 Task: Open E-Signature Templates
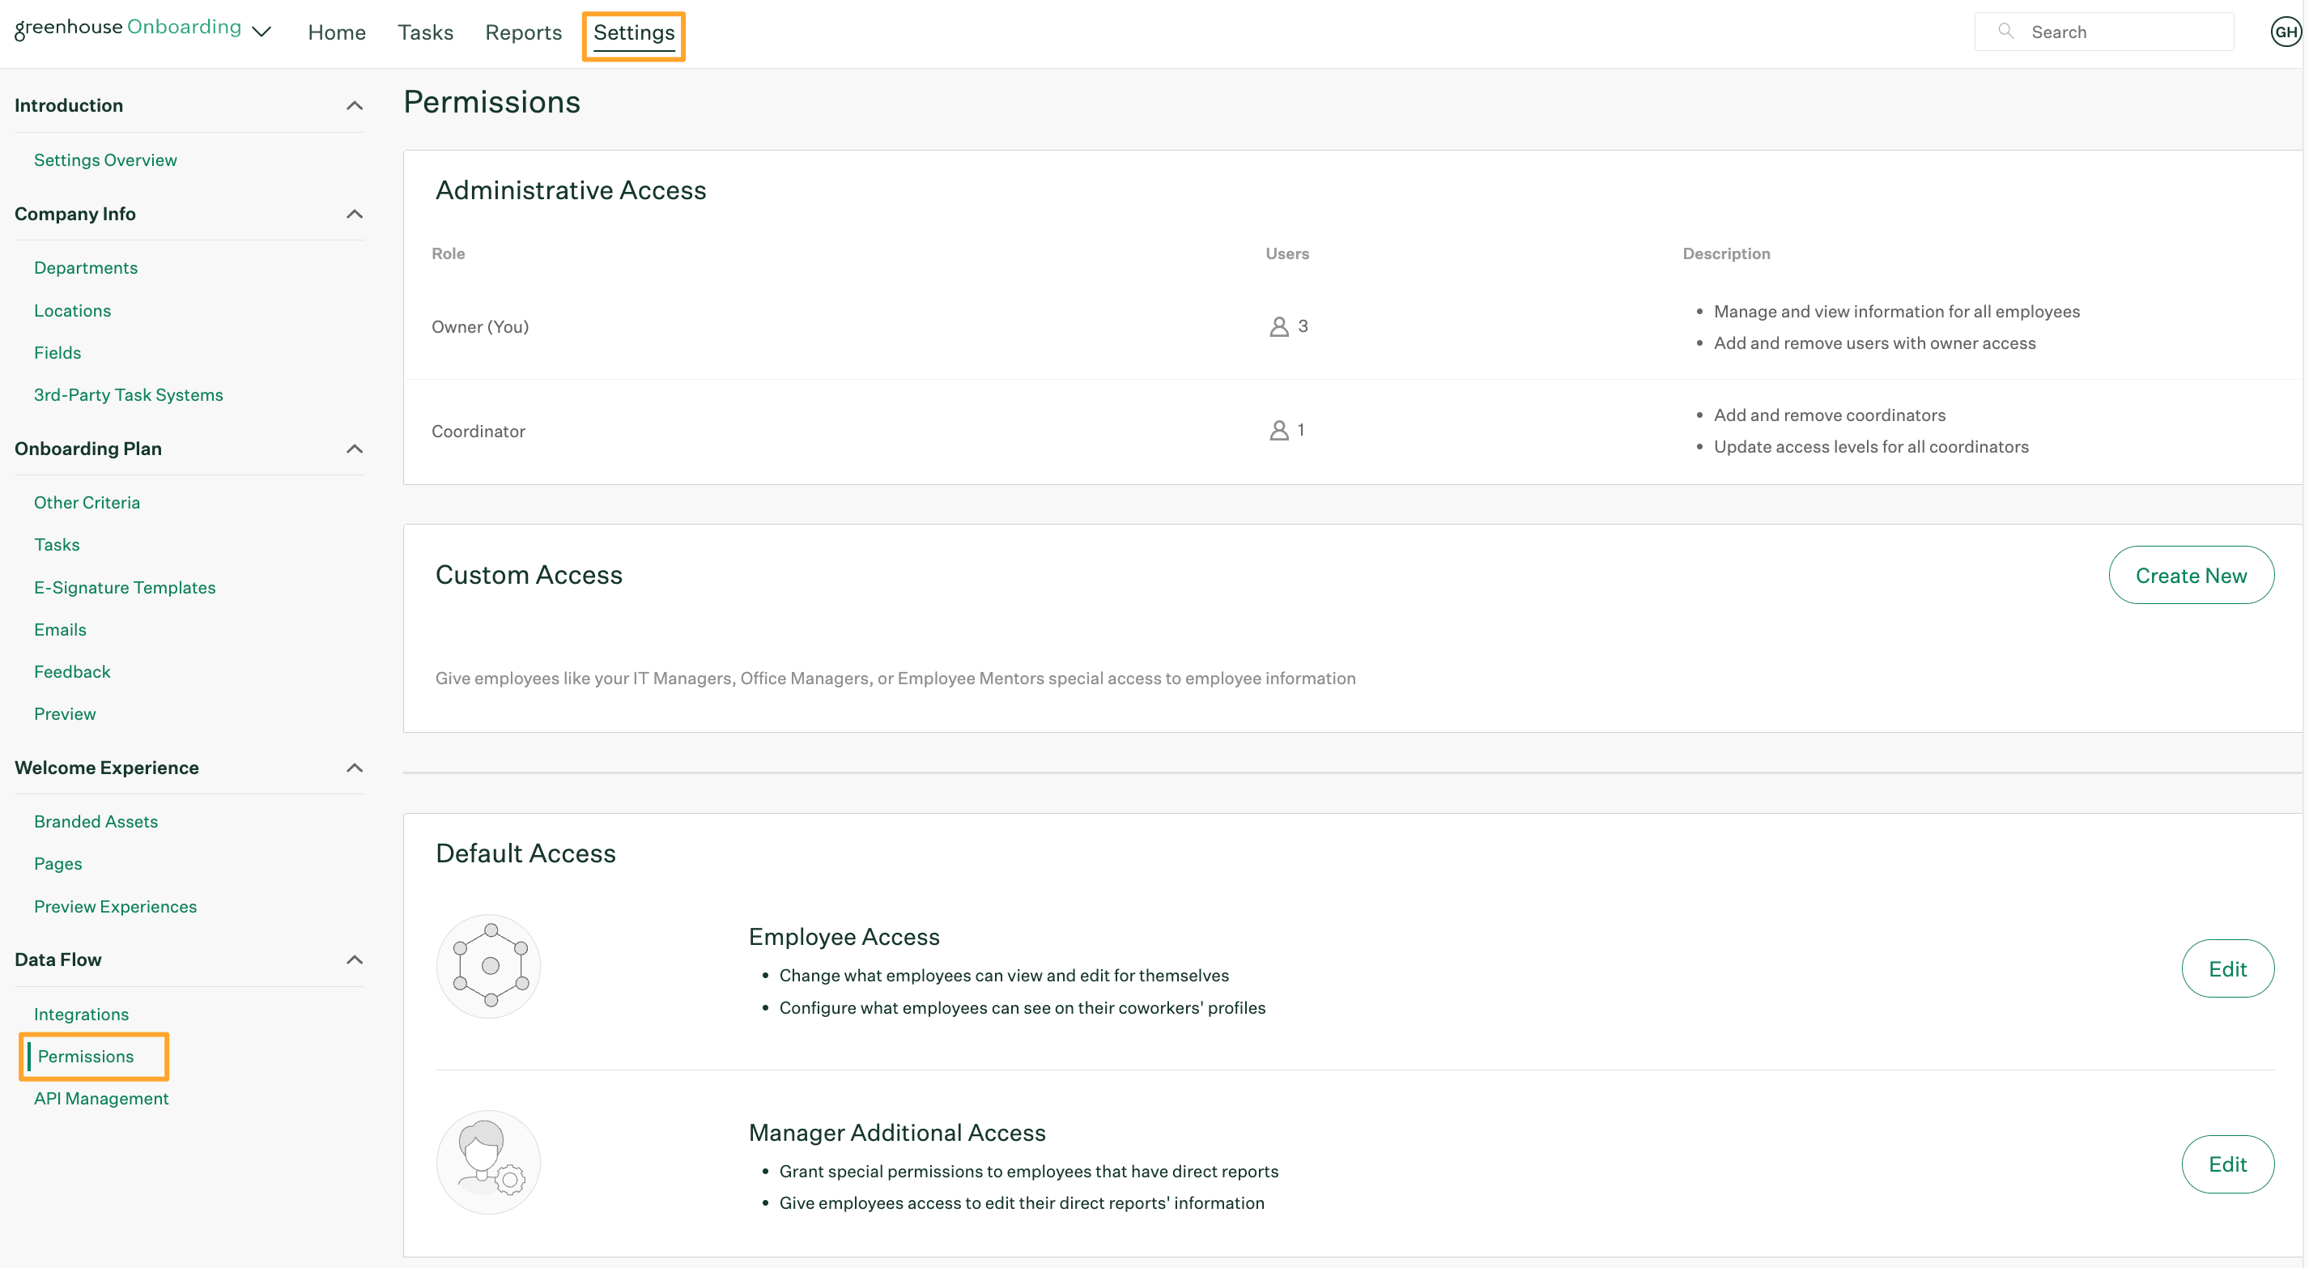pos(125,587)
